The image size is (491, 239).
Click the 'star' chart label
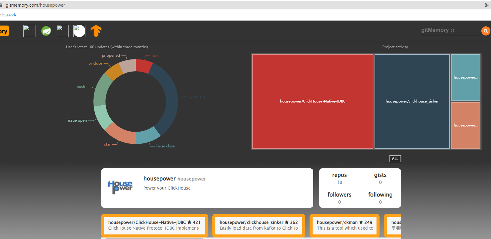point(107,144)
